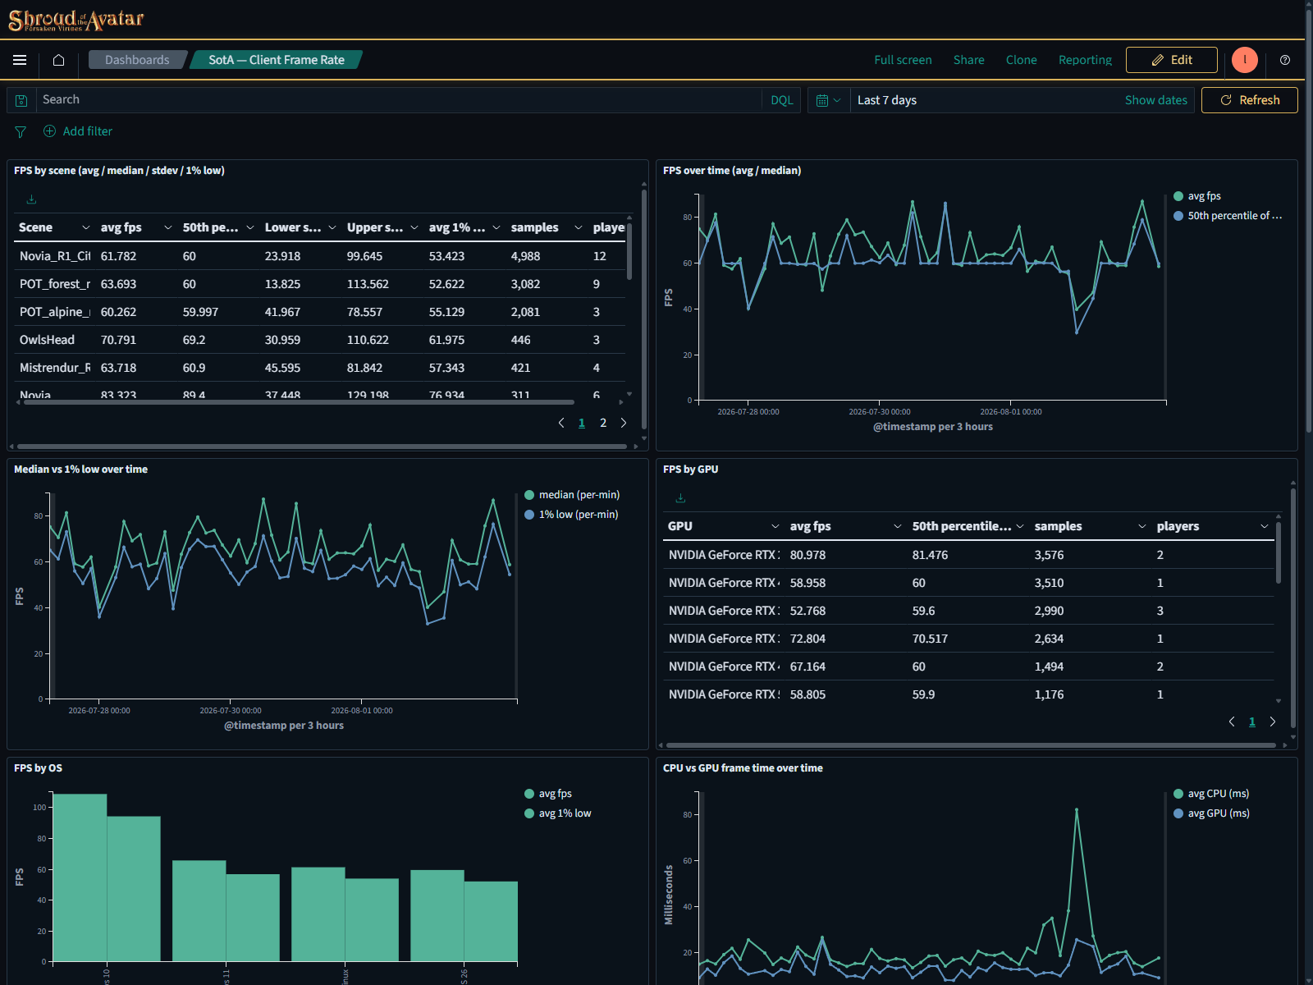
Task: Click the Refresh button
Action: coord(1249,100)
